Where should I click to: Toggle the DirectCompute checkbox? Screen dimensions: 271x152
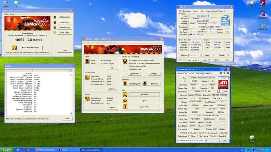[x=206, y=133]
